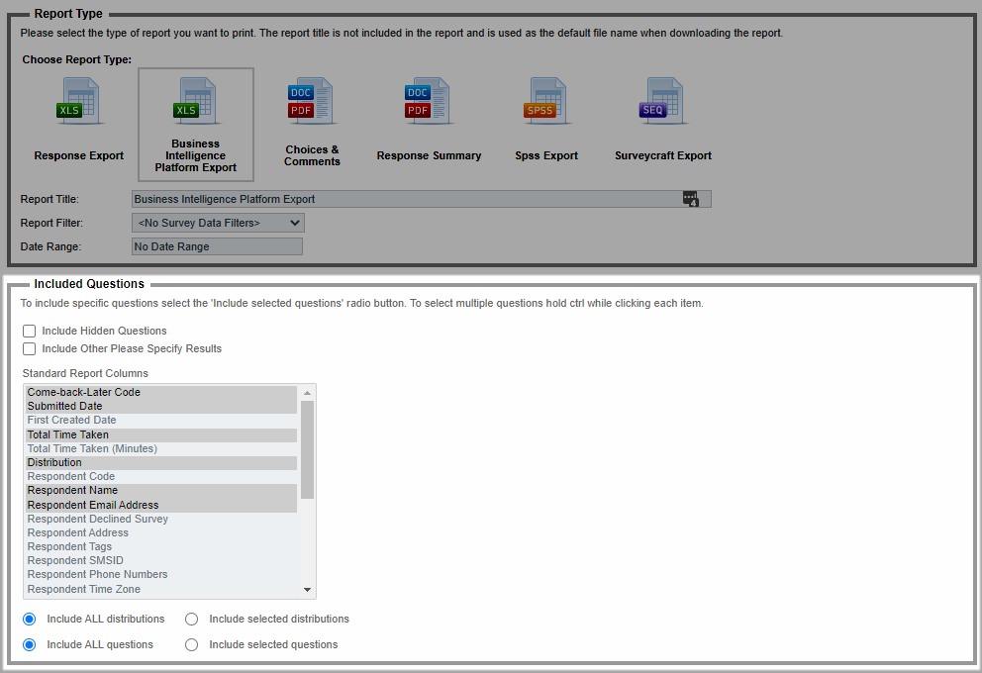Select the Response Export XLS icon
This screenshot has width=982, height=673.
click(x=79, y=102)
